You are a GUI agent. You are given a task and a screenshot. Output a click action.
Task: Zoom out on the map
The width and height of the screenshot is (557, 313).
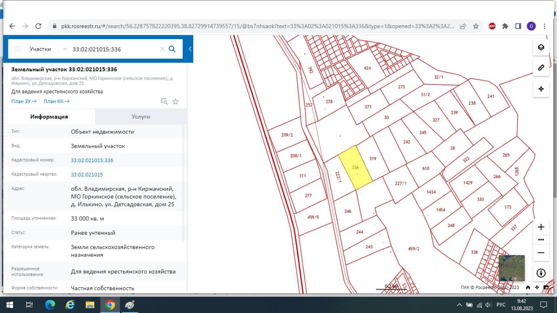tap(541, 253)
